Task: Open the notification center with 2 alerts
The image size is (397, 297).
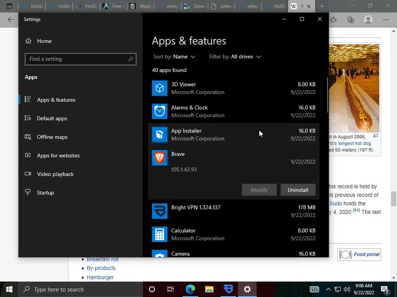Action: 385,289
